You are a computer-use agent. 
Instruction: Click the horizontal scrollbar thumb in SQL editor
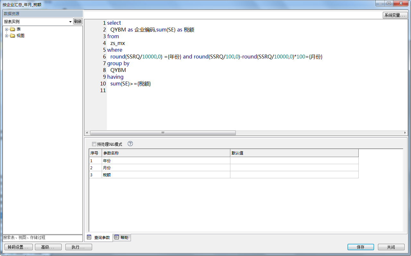point(163,133)
